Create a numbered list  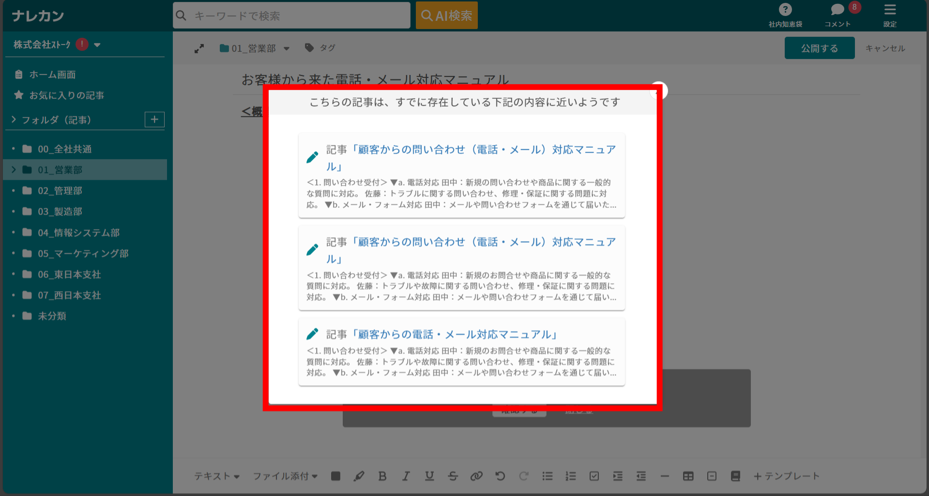coord(570,476)
